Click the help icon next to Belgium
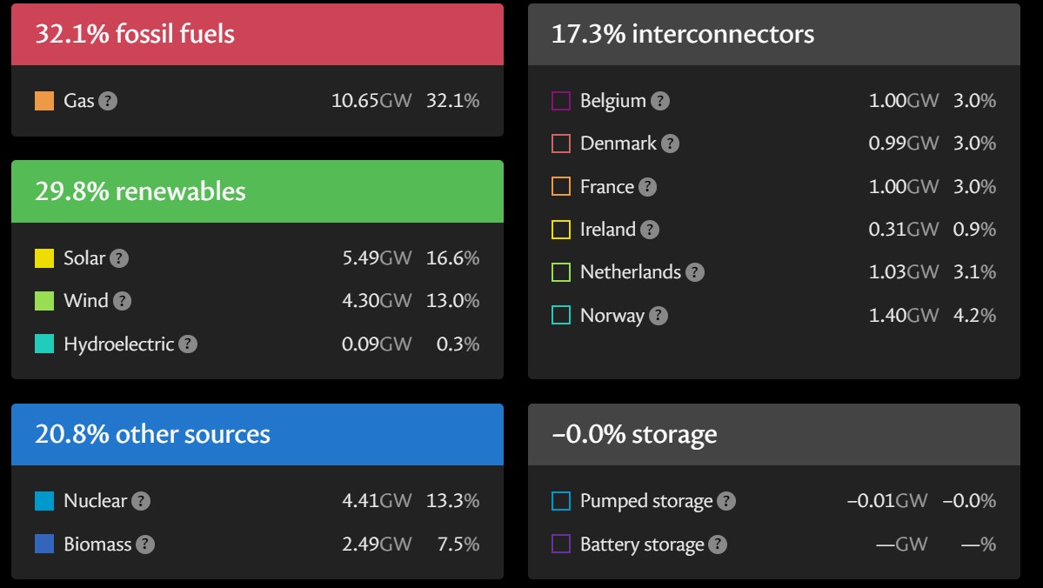 [660, 101]
